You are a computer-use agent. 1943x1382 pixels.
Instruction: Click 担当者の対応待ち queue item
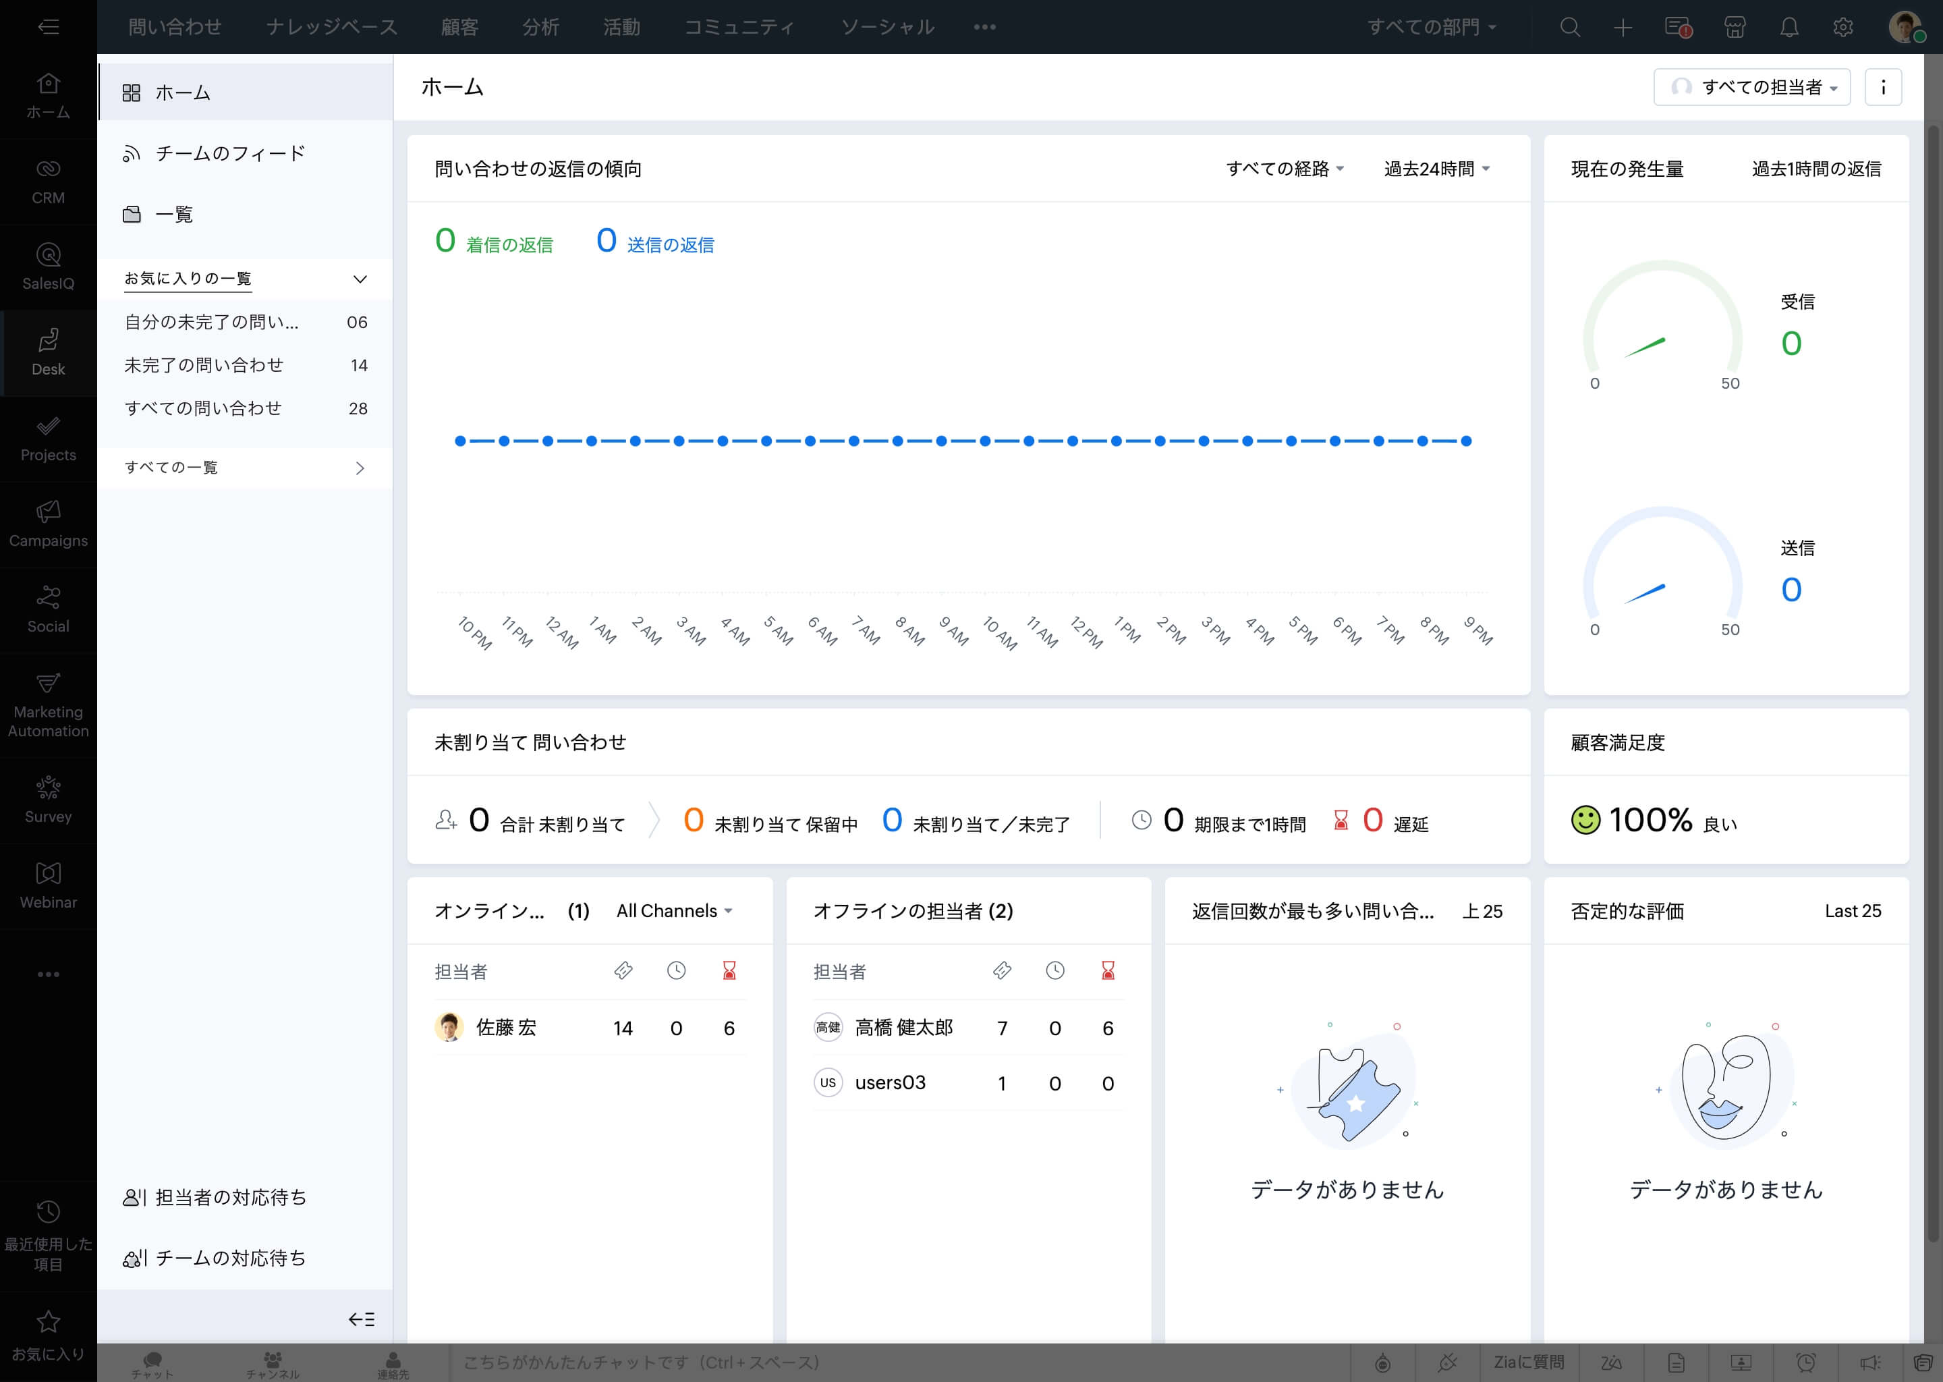coord(231,1196)
